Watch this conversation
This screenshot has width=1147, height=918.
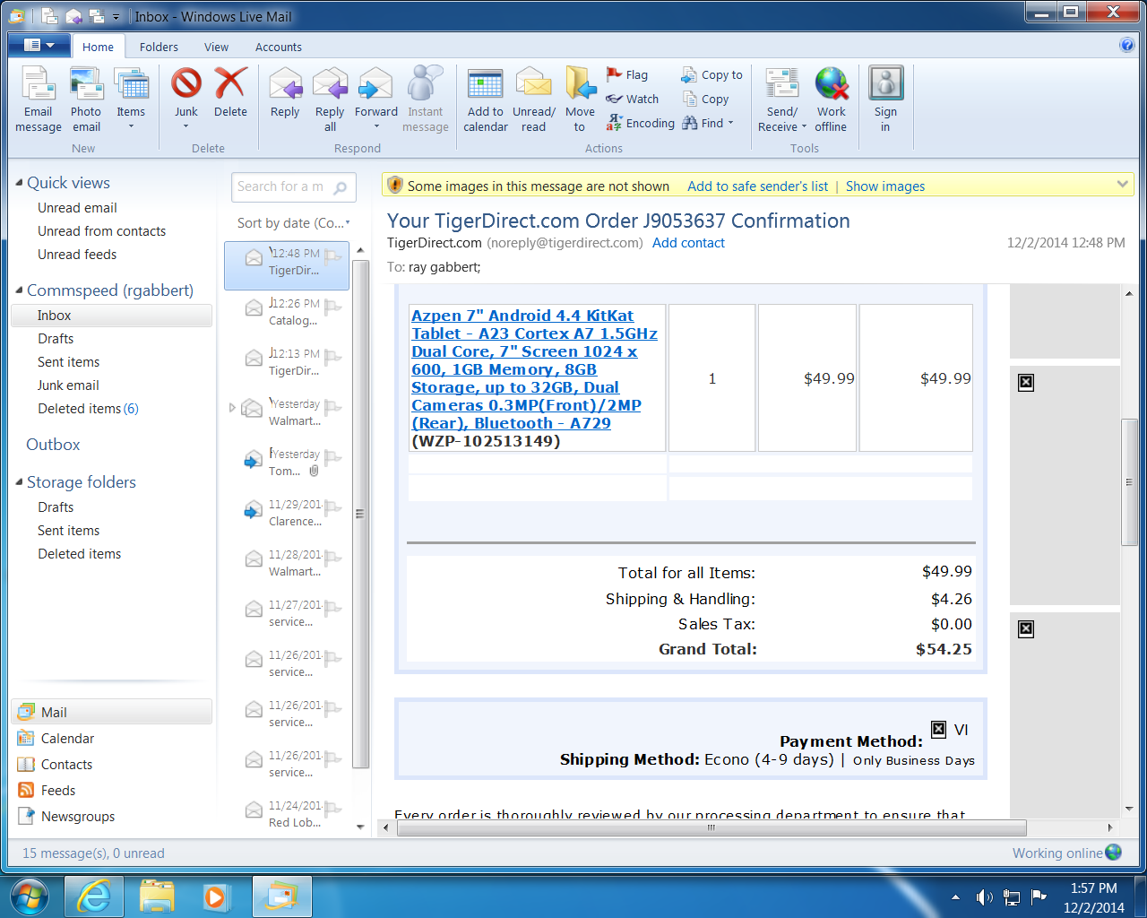click(x=633, y=99)
